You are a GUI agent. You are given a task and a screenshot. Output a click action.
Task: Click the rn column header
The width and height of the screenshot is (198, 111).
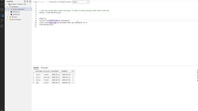tap(73, 71)
